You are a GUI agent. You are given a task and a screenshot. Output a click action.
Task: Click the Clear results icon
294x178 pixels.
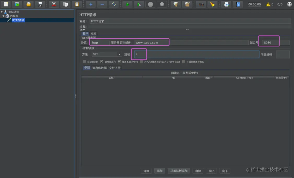(176, 4)
